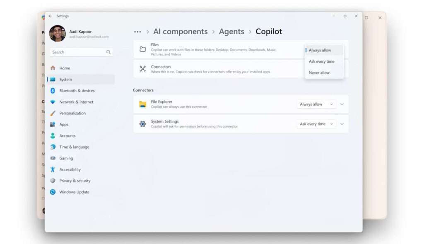Open Gaming settings via its controller icon
The image size is (424, 244).
[x=53, y=158]
